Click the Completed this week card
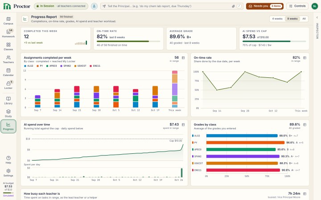Viewport: 321px width, 200px height. pos(55,39)
